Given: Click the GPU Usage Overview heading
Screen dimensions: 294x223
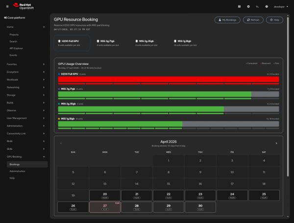Looking at the screenshot, I should 73,64.
